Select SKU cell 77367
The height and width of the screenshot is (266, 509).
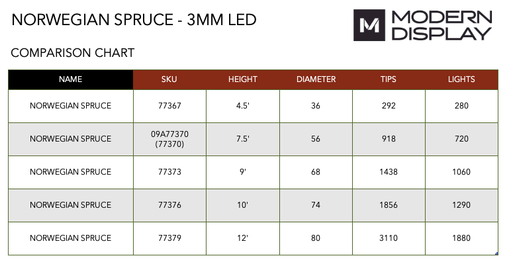pos(169,106)
